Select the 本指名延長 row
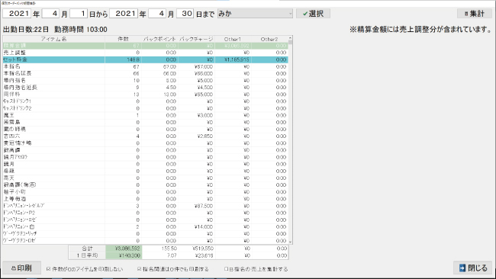Viewport: 496px width, 279px height. [x=146, y=74]
